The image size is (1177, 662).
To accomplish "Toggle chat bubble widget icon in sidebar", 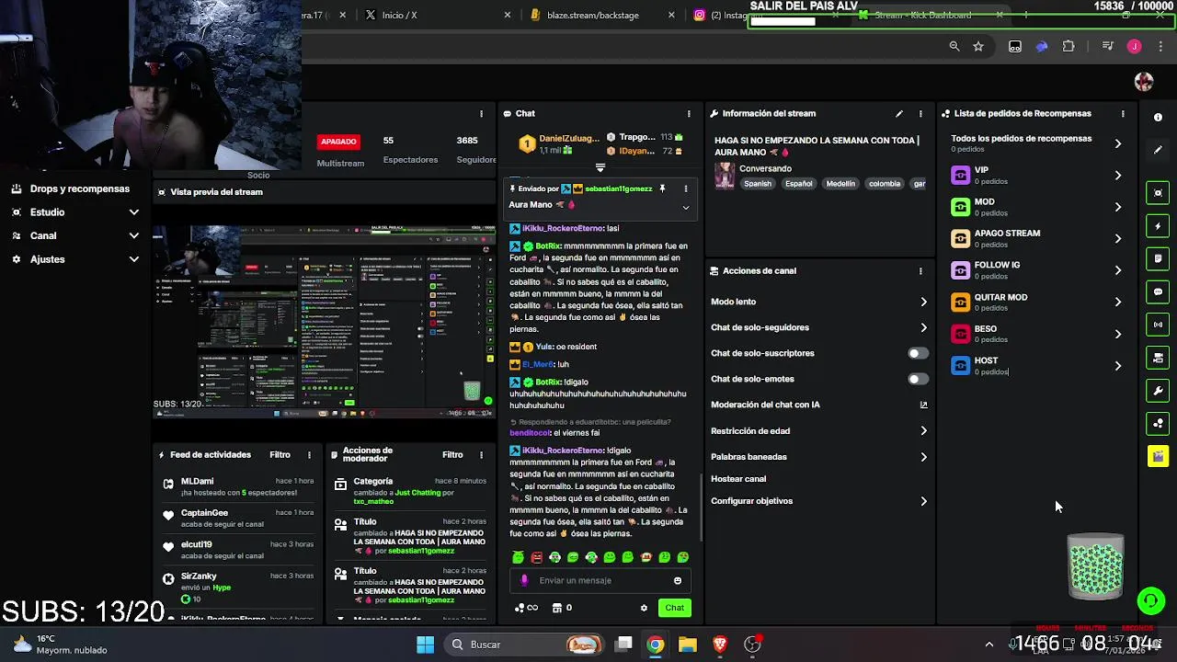I will pyautogui.click(x=1158, y=292).
